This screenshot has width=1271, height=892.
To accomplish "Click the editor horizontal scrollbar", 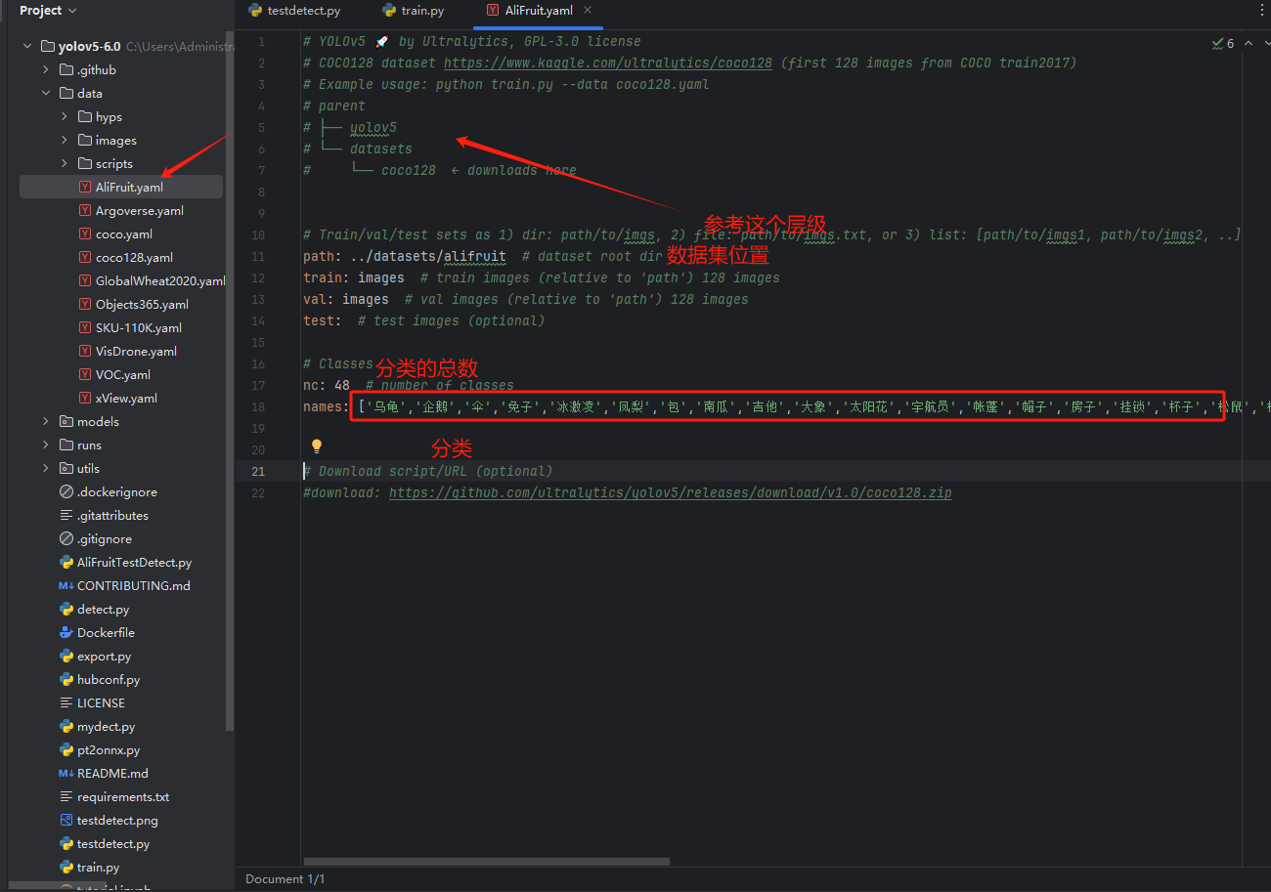I will (486, 862).
